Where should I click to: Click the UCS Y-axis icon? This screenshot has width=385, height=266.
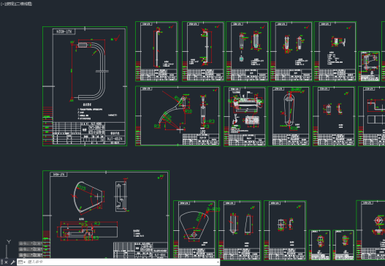tap(9, 242)
